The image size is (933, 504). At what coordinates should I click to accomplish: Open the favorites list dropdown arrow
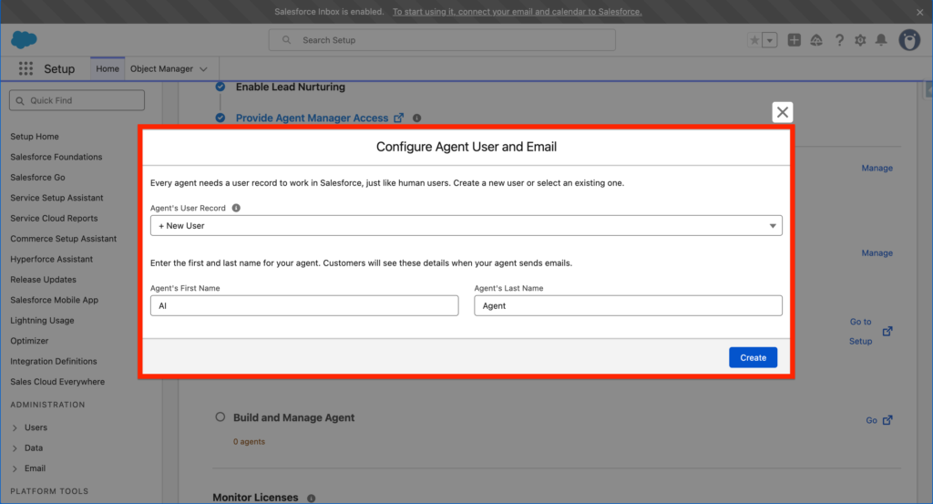[770, 40]
